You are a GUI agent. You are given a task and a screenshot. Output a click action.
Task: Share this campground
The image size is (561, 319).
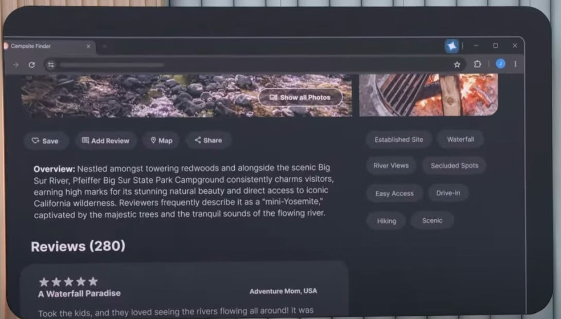(208, 140)
